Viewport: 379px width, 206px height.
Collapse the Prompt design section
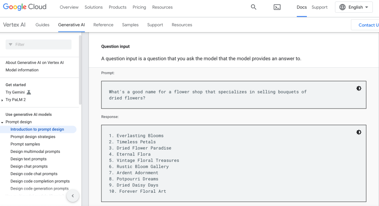(2, 122)
